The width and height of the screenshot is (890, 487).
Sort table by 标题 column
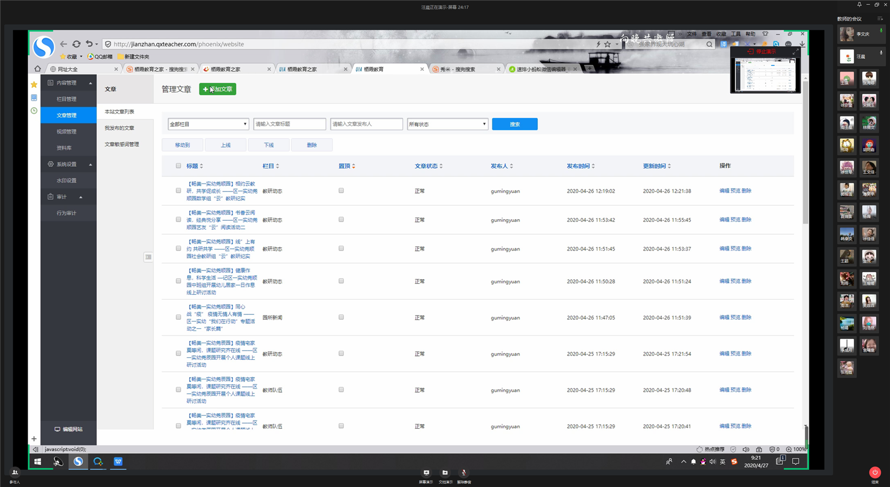coord(195,166)
